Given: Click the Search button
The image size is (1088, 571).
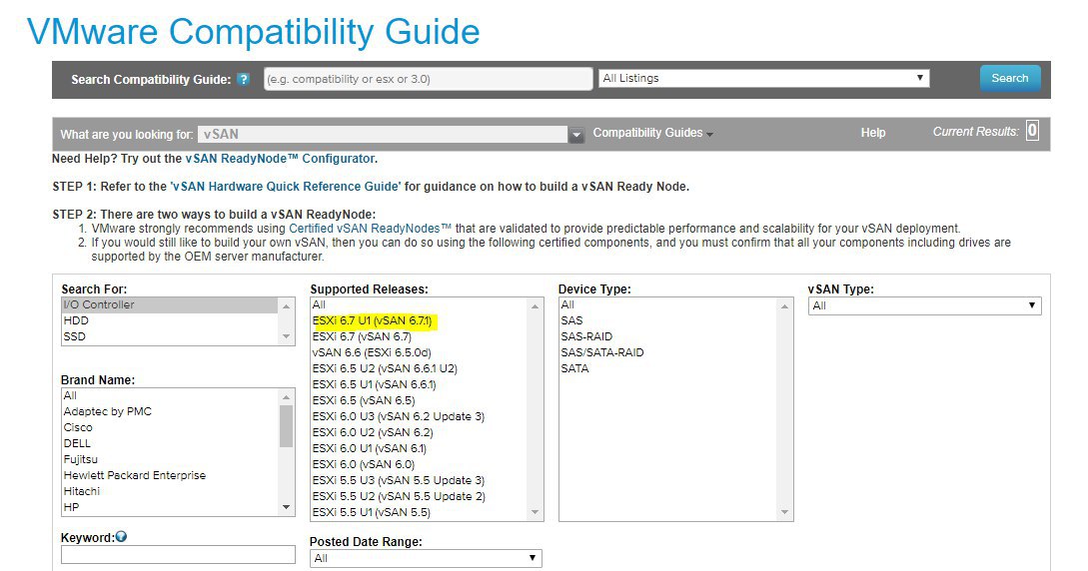Looking at the screenshot, I should coord(1010,78).
